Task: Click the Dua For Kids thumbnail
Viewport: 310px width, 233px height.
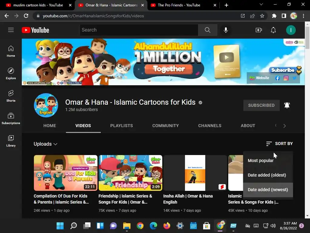Action: 66,173
